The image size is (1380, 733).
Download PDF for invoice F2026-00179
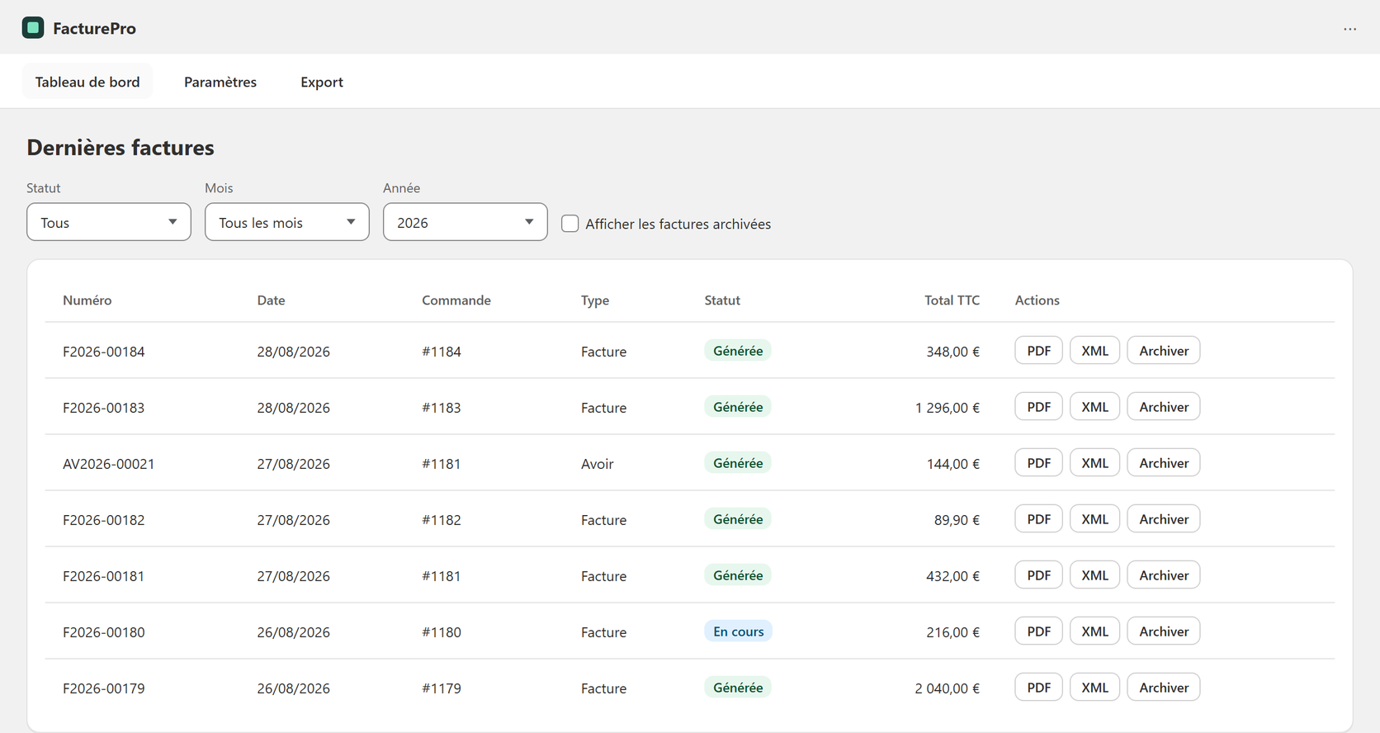point(1039,688)
